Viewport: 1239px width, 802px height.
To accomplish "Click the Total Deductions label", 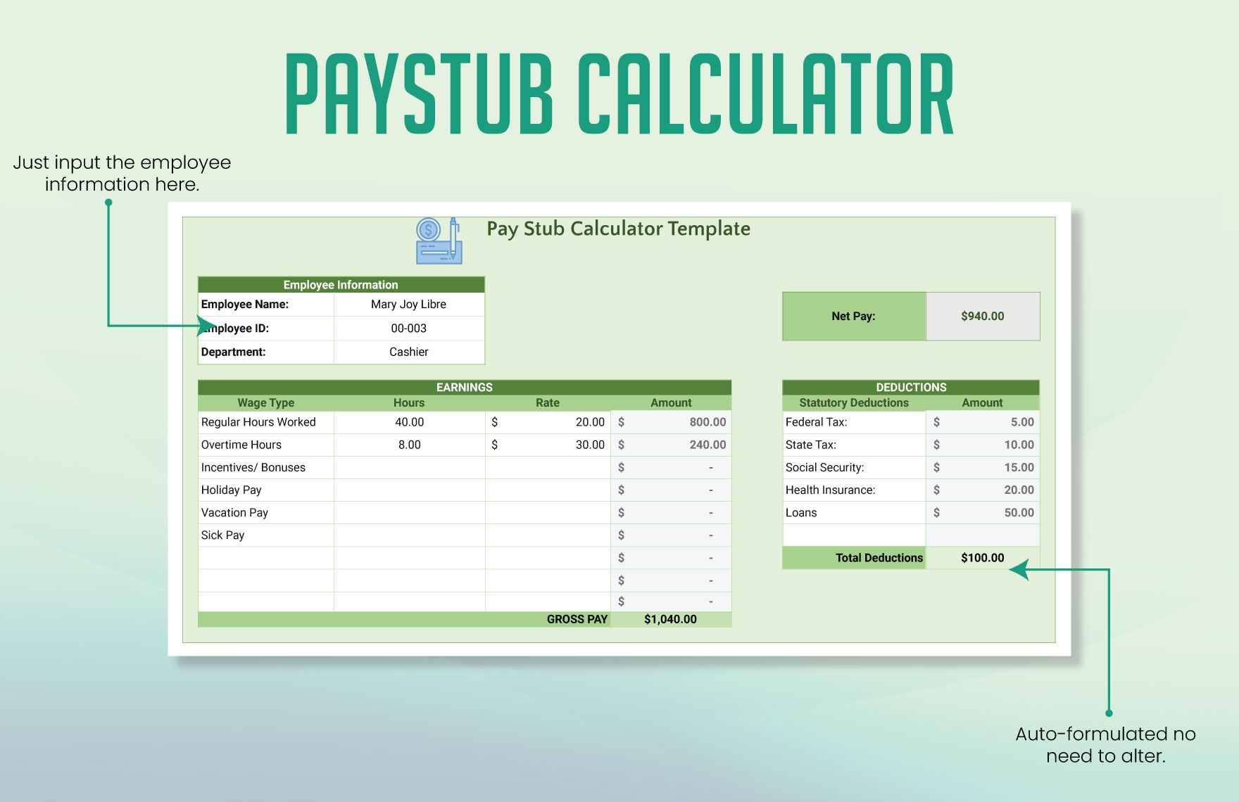I will click(x=879, y=558).
